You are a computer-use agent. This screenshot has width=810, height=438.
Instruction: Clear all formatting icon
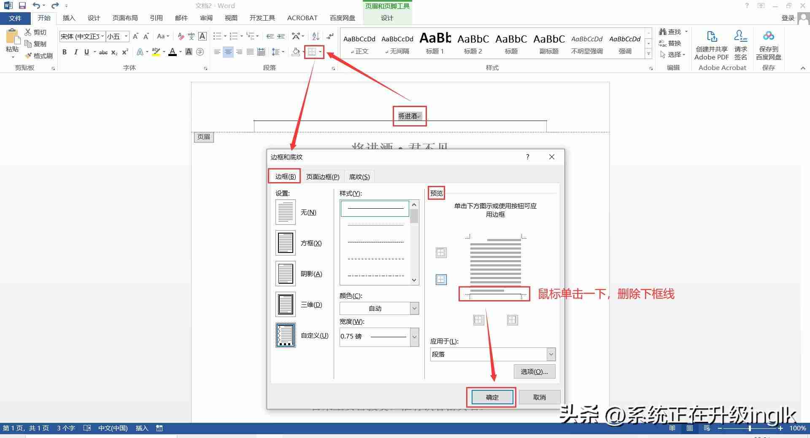[181, 36]
